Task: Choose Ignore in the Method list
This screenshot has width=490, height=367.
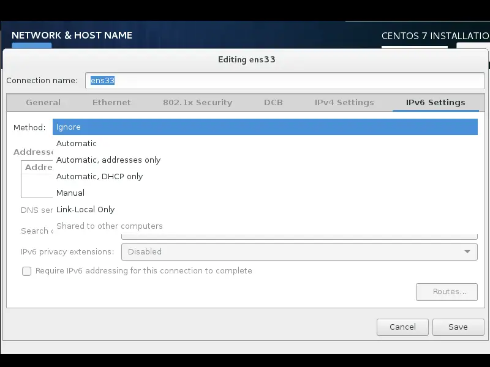Action: coord(265,127)
